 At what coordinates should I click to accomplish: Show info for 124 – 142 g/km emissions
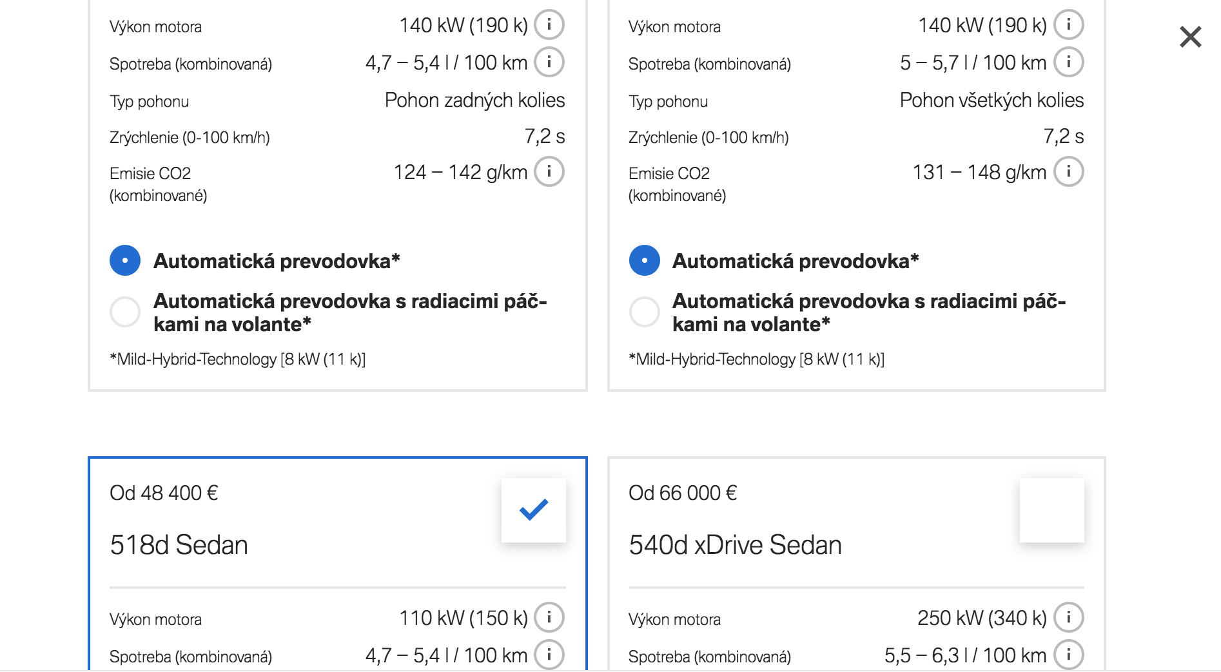549,172
